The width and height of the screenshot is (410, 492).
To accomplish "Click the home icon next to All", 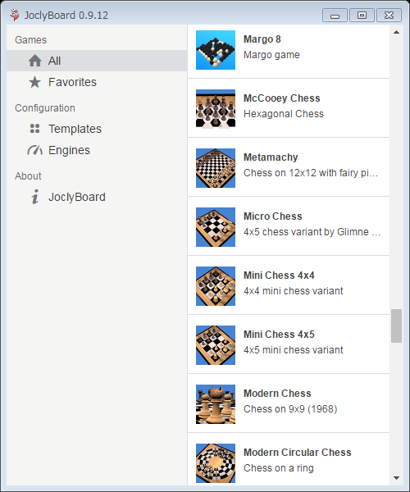I will 34,61.
